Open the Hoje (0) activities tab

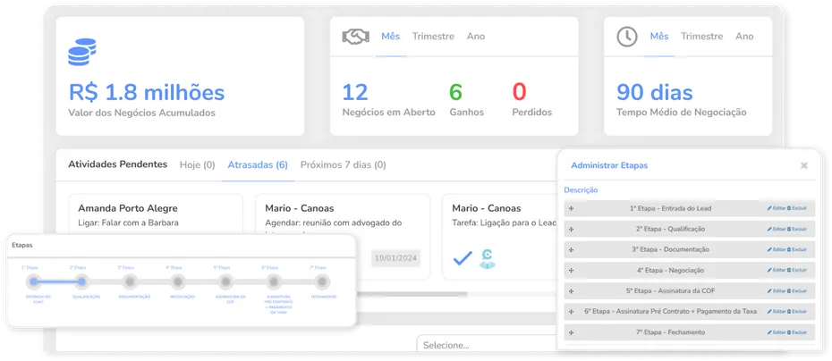click(198, 164)
